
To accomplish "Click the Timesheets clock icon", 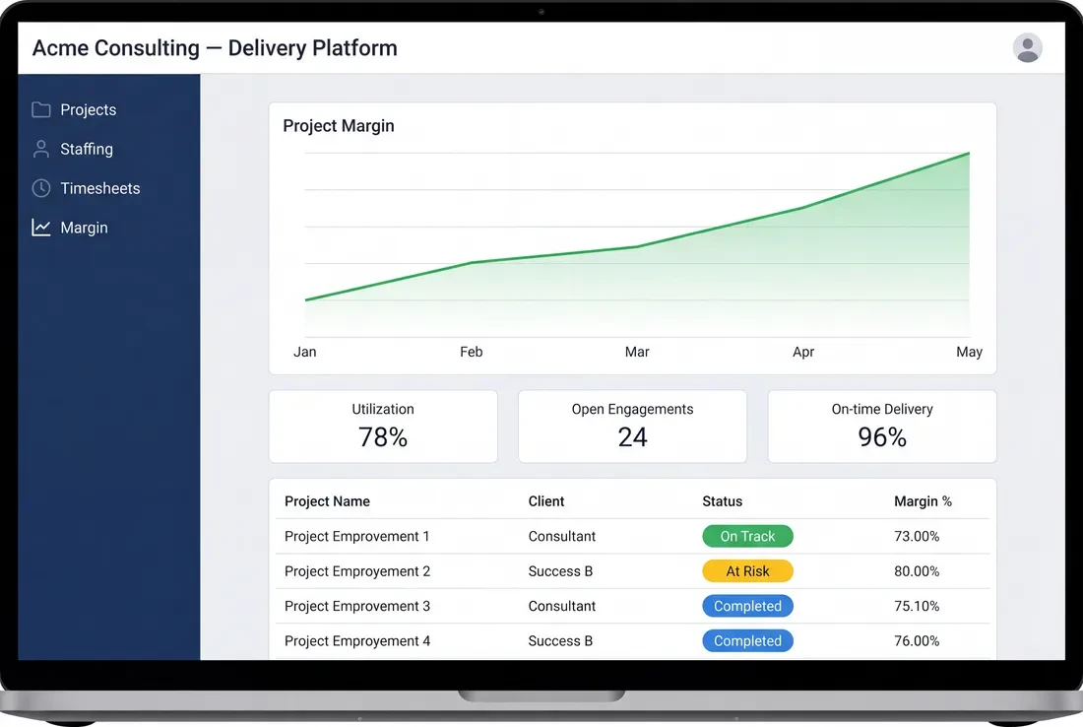I will pos(40,188).
